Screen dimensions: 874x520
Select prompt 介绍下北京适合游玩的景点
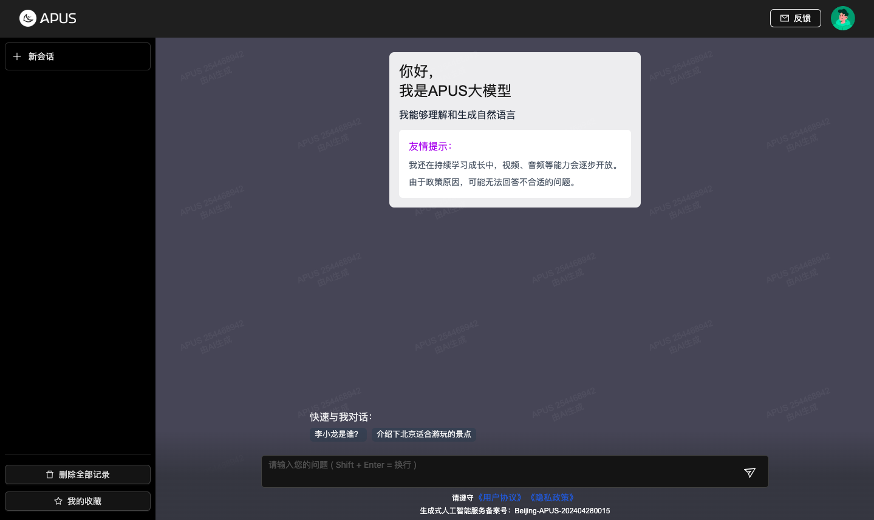tap(424, 434)
